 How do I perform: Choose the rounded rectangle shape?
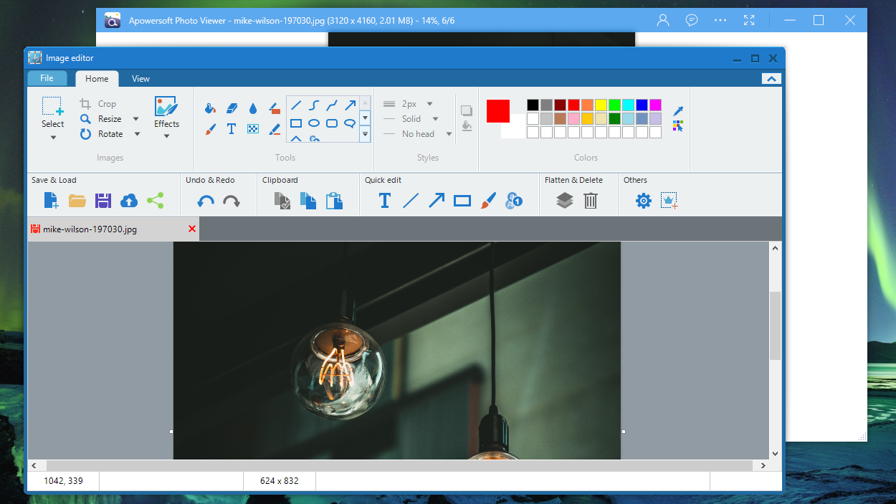pos(332,123)
